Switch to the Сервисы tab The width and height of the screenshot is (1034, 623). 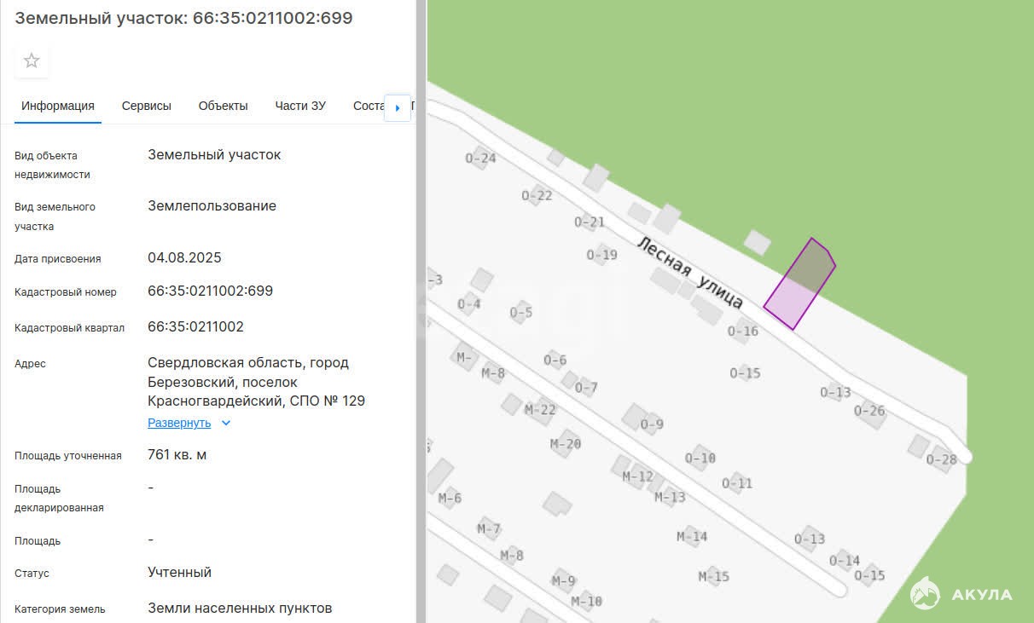[x=146, y=106]
